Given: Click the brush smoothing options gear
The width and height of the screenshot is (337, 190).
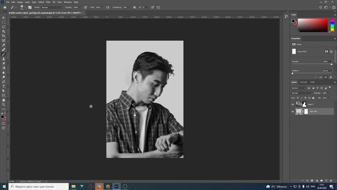Looking at the screenshot, I should (x=135, y=7).
